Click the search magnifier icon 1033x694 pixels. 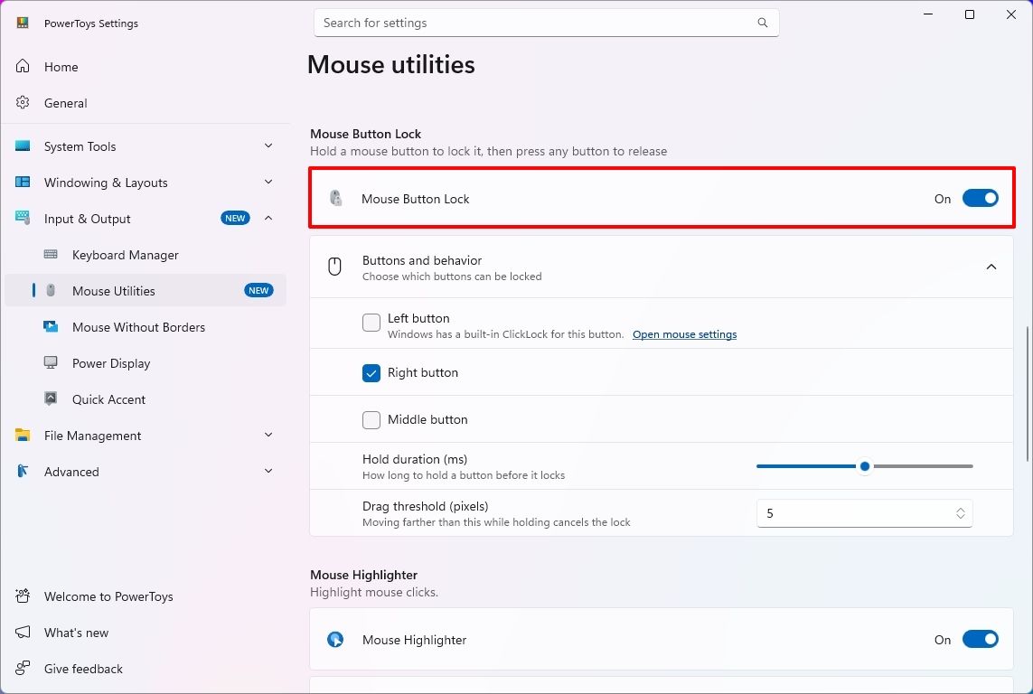[x=762, y=23]
